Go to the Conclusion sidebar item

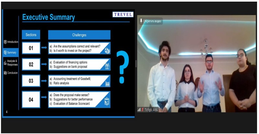coord(11,73)
